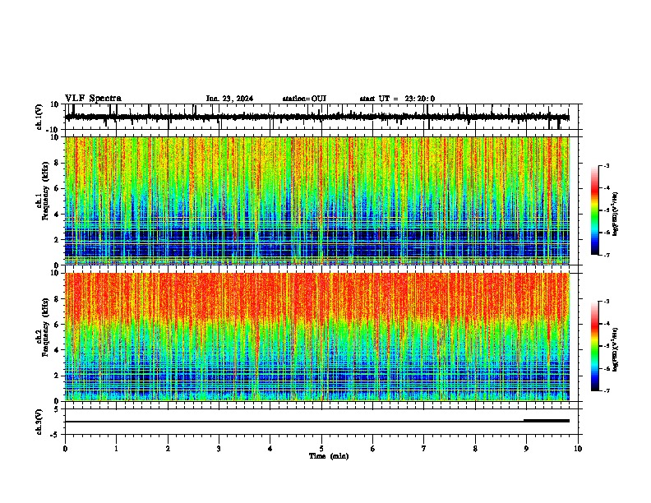
Task: Click the "ch.3(V)" axis label
Action: (39, 422)
